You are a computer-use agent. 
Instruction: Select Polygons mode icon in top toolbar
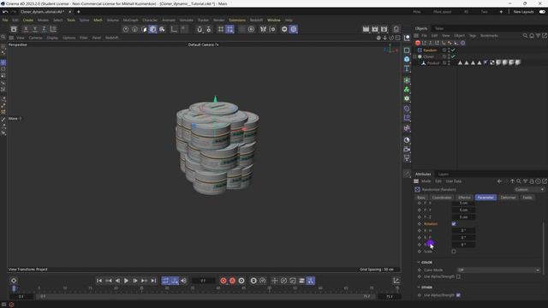[144, 29]
